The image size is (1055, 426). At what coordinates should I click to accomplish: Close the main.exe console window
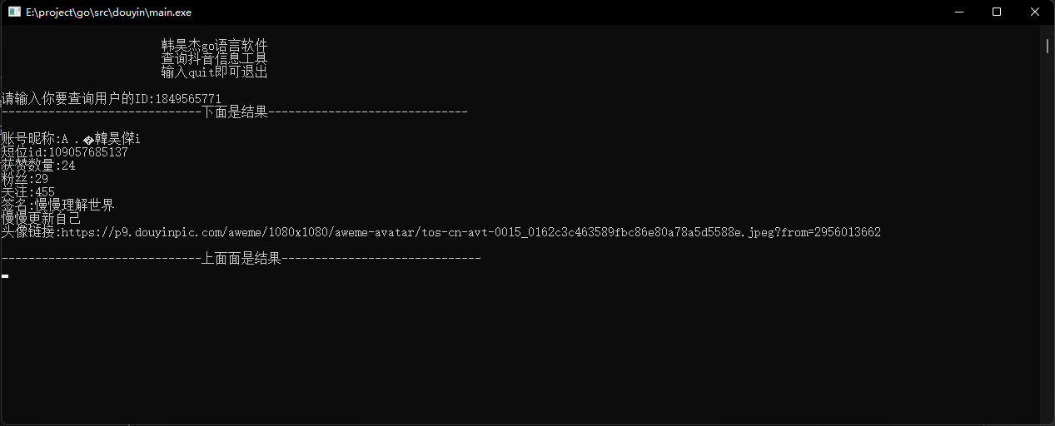click(x=1035, y=12)
